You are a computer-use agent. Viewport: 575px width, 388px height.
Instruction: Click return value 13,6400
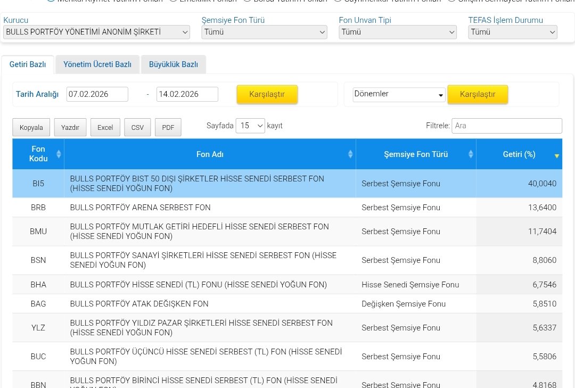coord(542,208)
